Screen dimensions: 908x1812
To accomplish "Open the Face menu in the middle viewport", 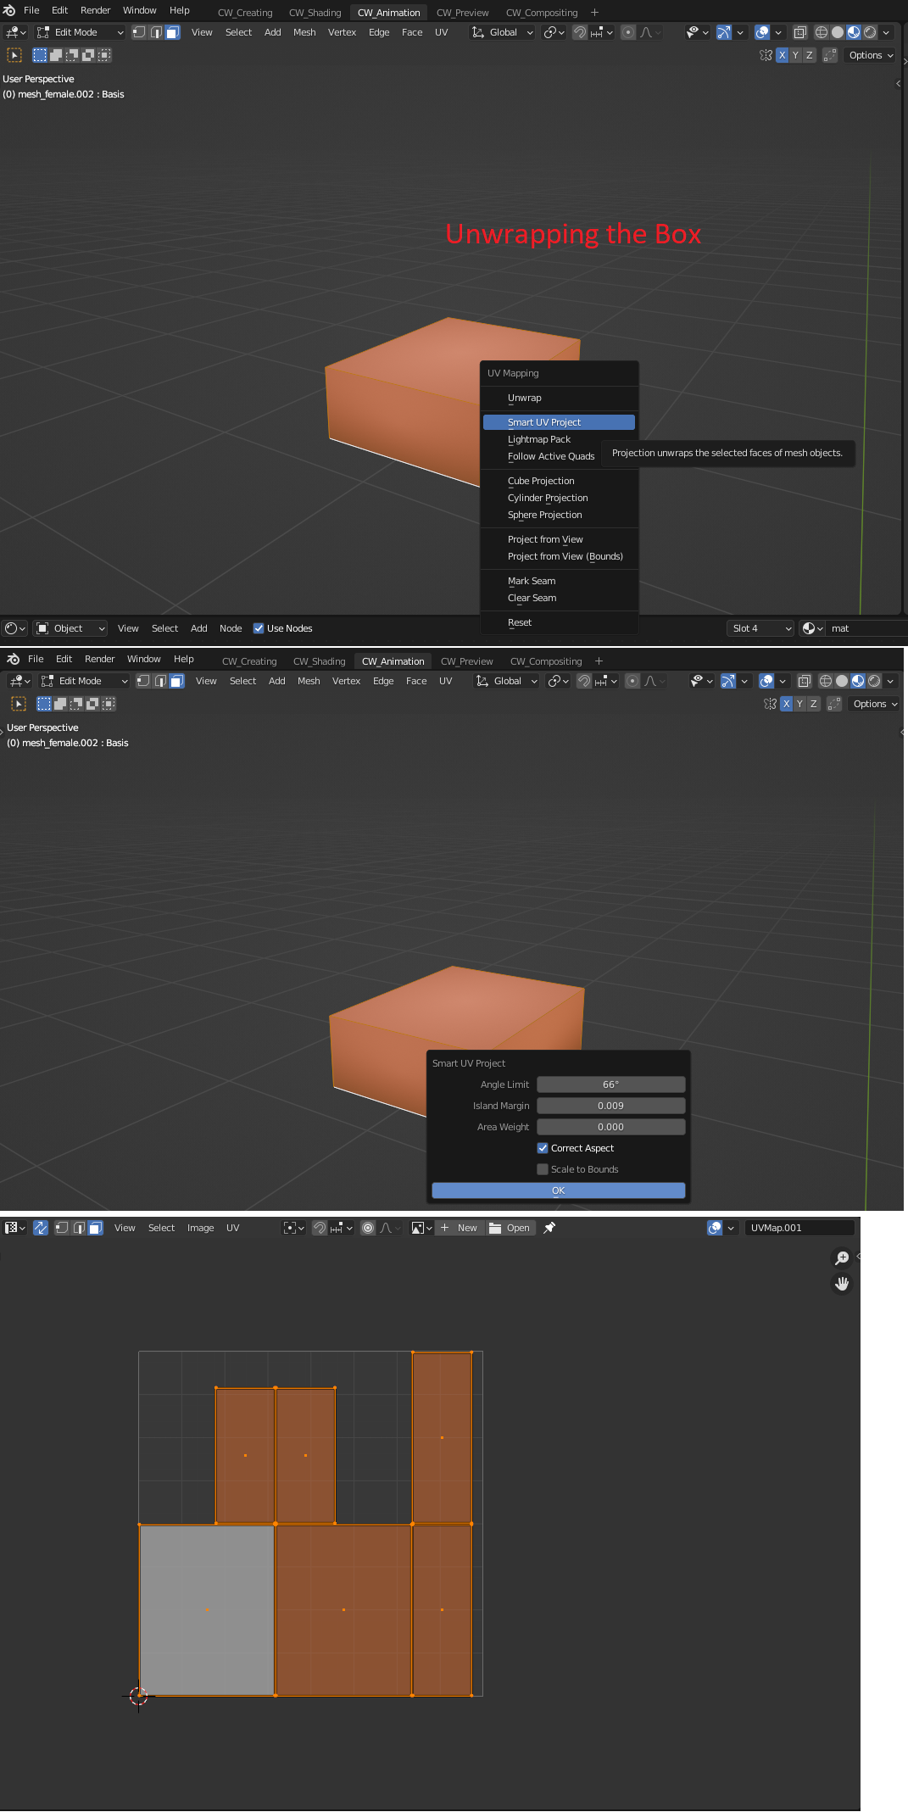I will (416, 681).
